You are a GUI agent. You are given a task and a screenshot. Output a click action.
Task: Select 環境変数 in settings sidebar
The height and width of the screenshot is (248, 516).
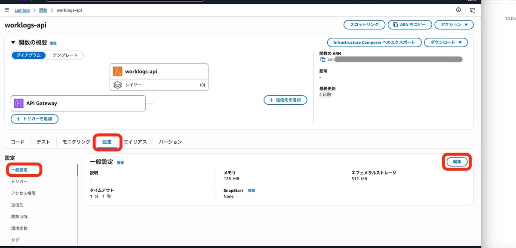(19, 228)
